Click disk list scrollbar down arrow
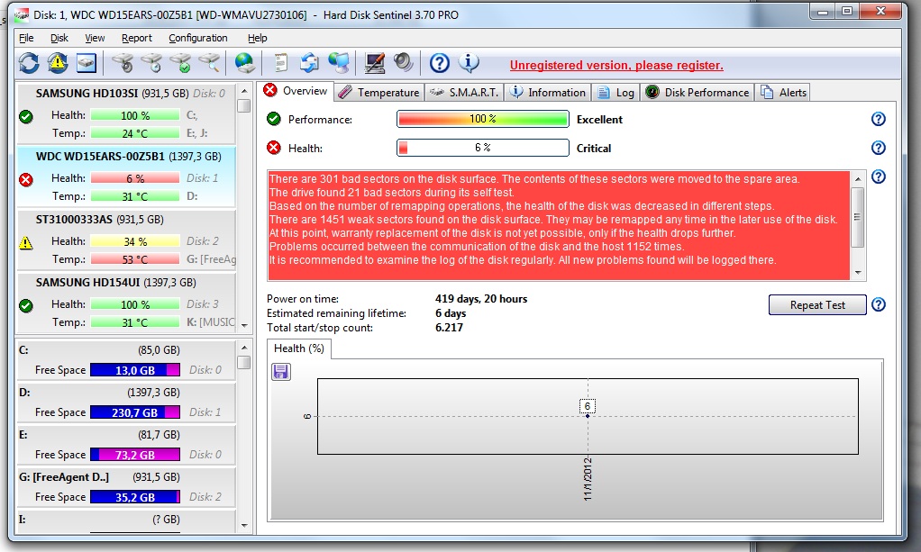 [x=244, y=325]
